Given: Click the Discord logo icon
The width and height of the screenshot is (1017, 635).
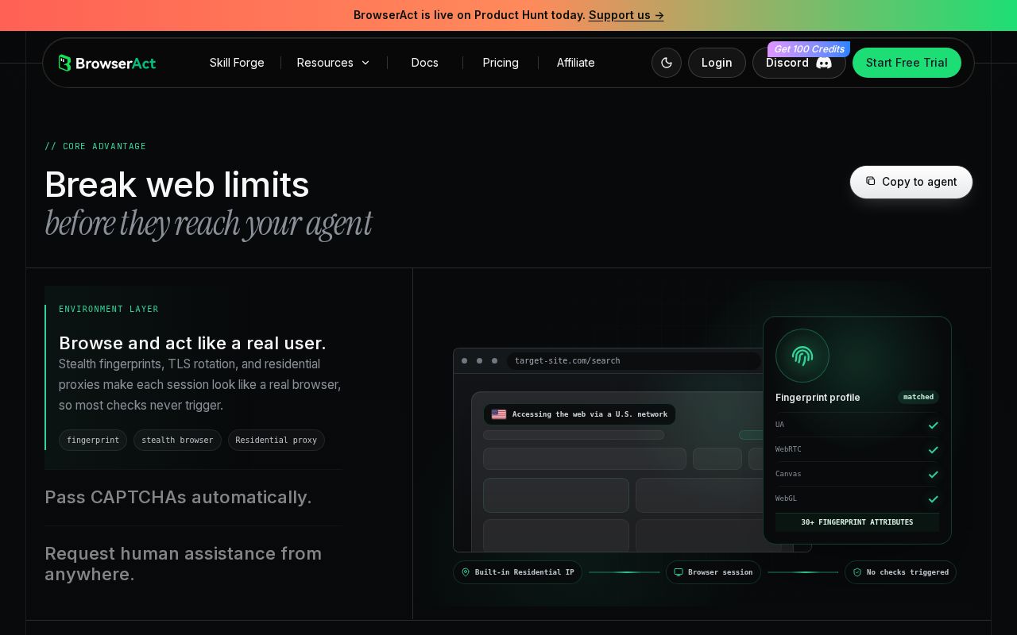Looking at the screenshot, I should (824, 63).
